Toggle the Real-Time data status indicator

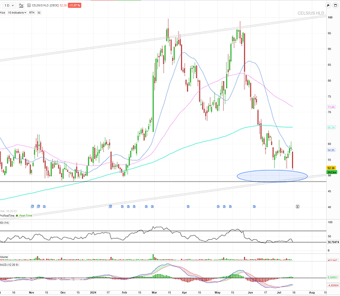24,215
